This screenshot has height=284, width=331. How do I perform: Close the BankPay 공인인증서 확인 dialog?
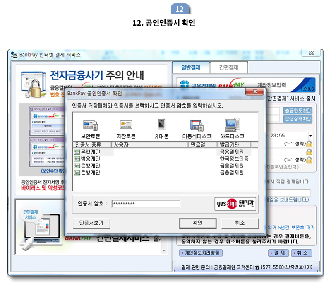coord(255,91)
